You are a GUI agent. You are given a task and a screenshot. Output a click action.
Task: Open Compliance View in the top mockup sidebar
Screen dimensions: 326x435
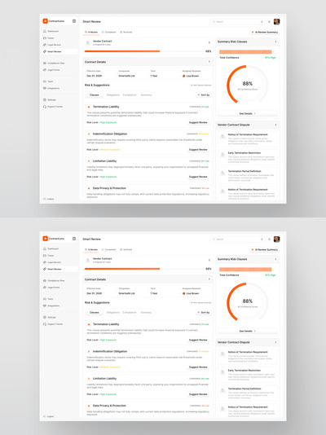click(x=54, y=64)
